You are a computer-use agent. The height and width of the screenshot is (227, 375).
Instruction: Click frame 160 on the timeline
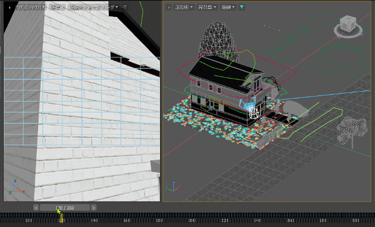pyautogui.click(x=127, y=220)
